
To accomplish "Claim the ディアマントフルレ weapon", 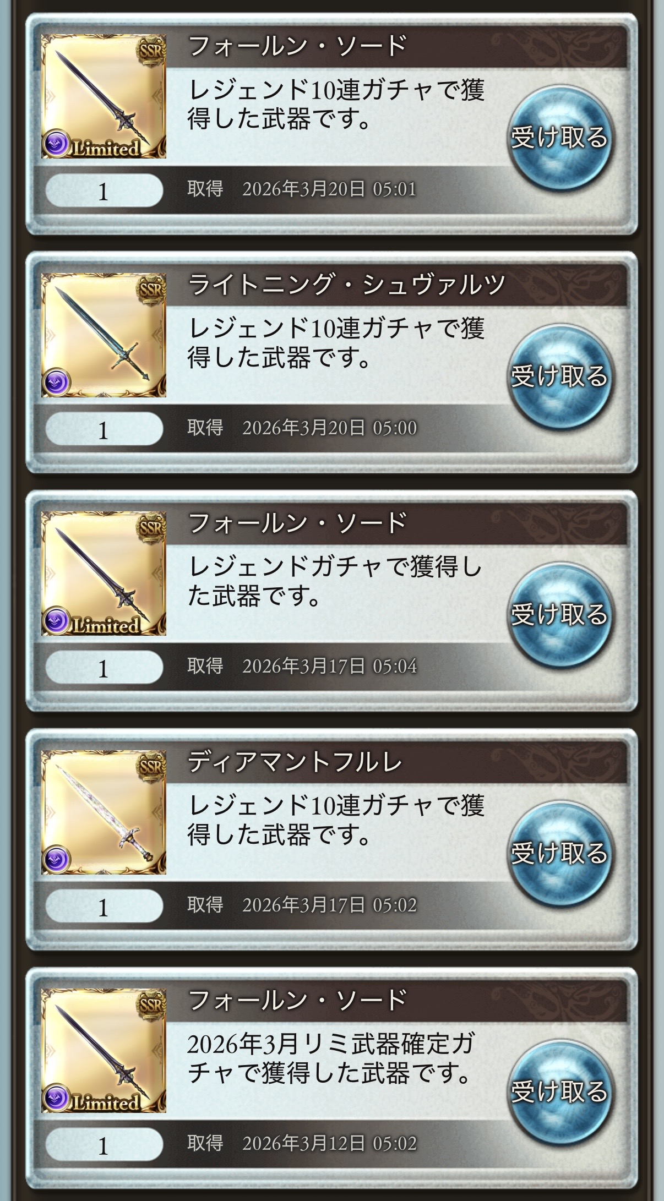I will pos(559,853).
